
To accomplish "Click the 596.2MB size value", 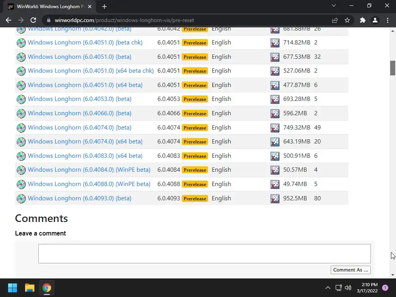I will (295, 113).
